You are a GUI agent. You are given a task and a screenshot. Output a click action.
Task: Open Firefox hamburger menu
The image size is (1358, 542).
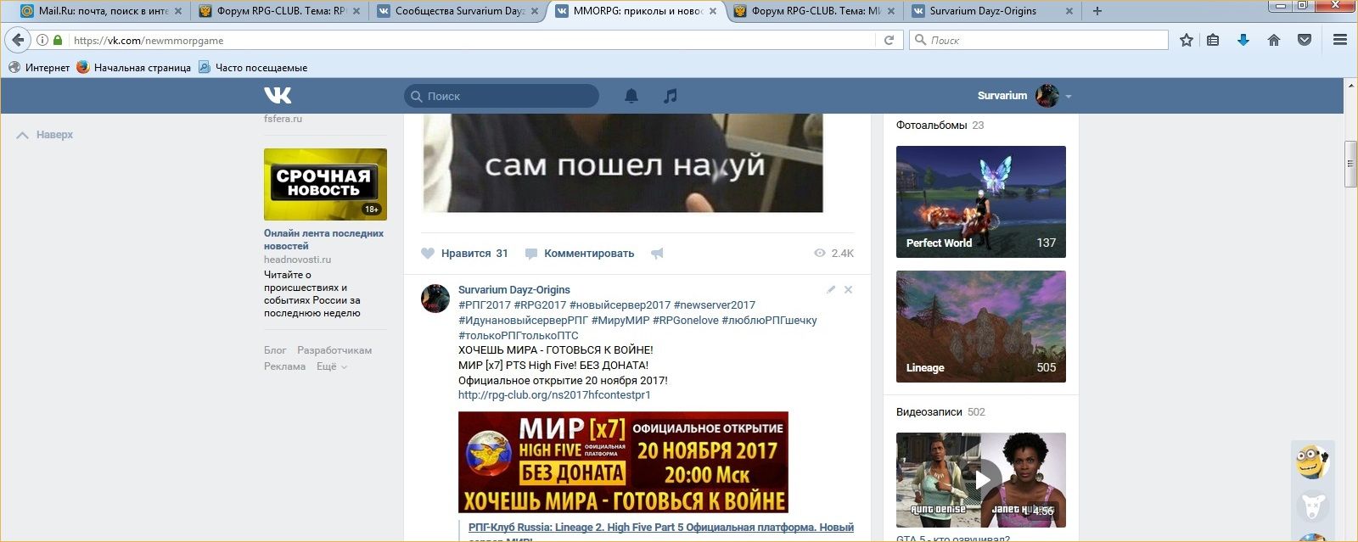coord(1340,40)
